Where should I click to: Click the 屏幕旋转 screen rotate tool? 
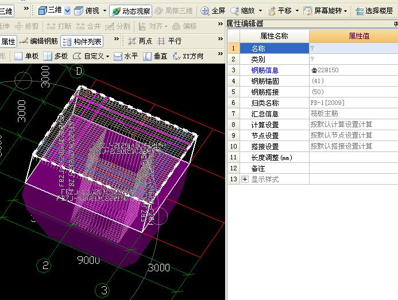[322, 11]
